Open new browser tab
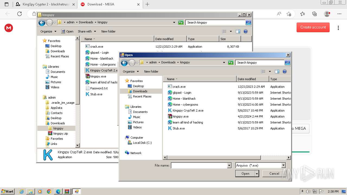 click(147, 4)
